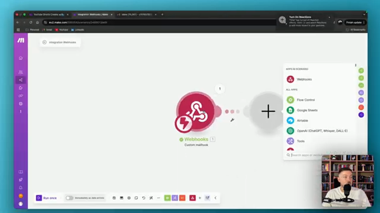Click the Finish update browser button
Viewport: 380px width, 213px height.
[355, 22]
